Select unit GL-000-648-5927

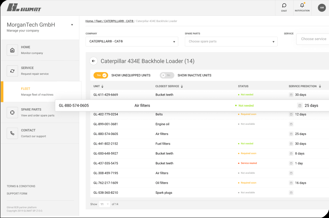point(106,153)
